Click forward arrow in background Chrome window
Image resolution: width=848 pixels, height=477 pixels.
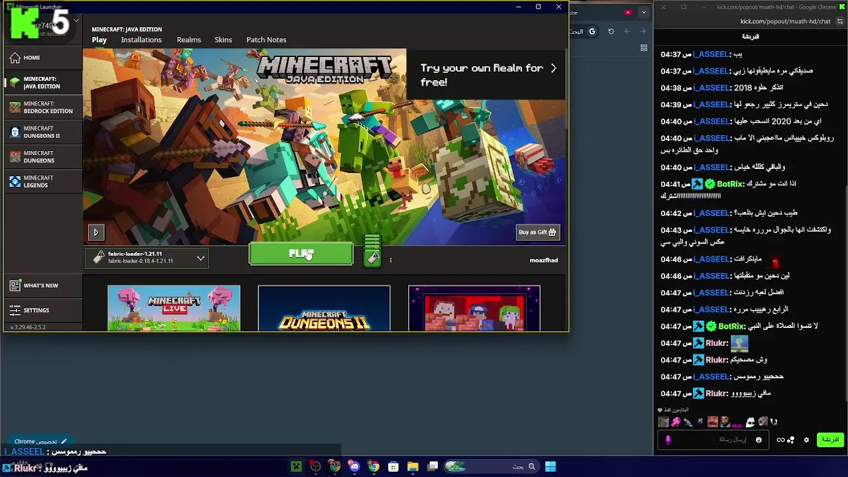[x=643, y=31]
